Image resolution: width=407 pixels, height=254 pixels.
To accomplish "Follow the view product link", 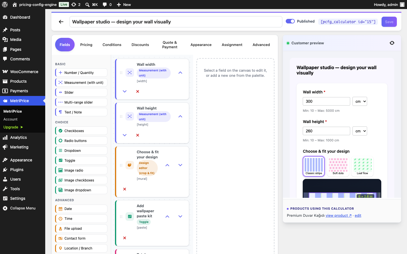I will pyautogui.click(x=339, y=215).
